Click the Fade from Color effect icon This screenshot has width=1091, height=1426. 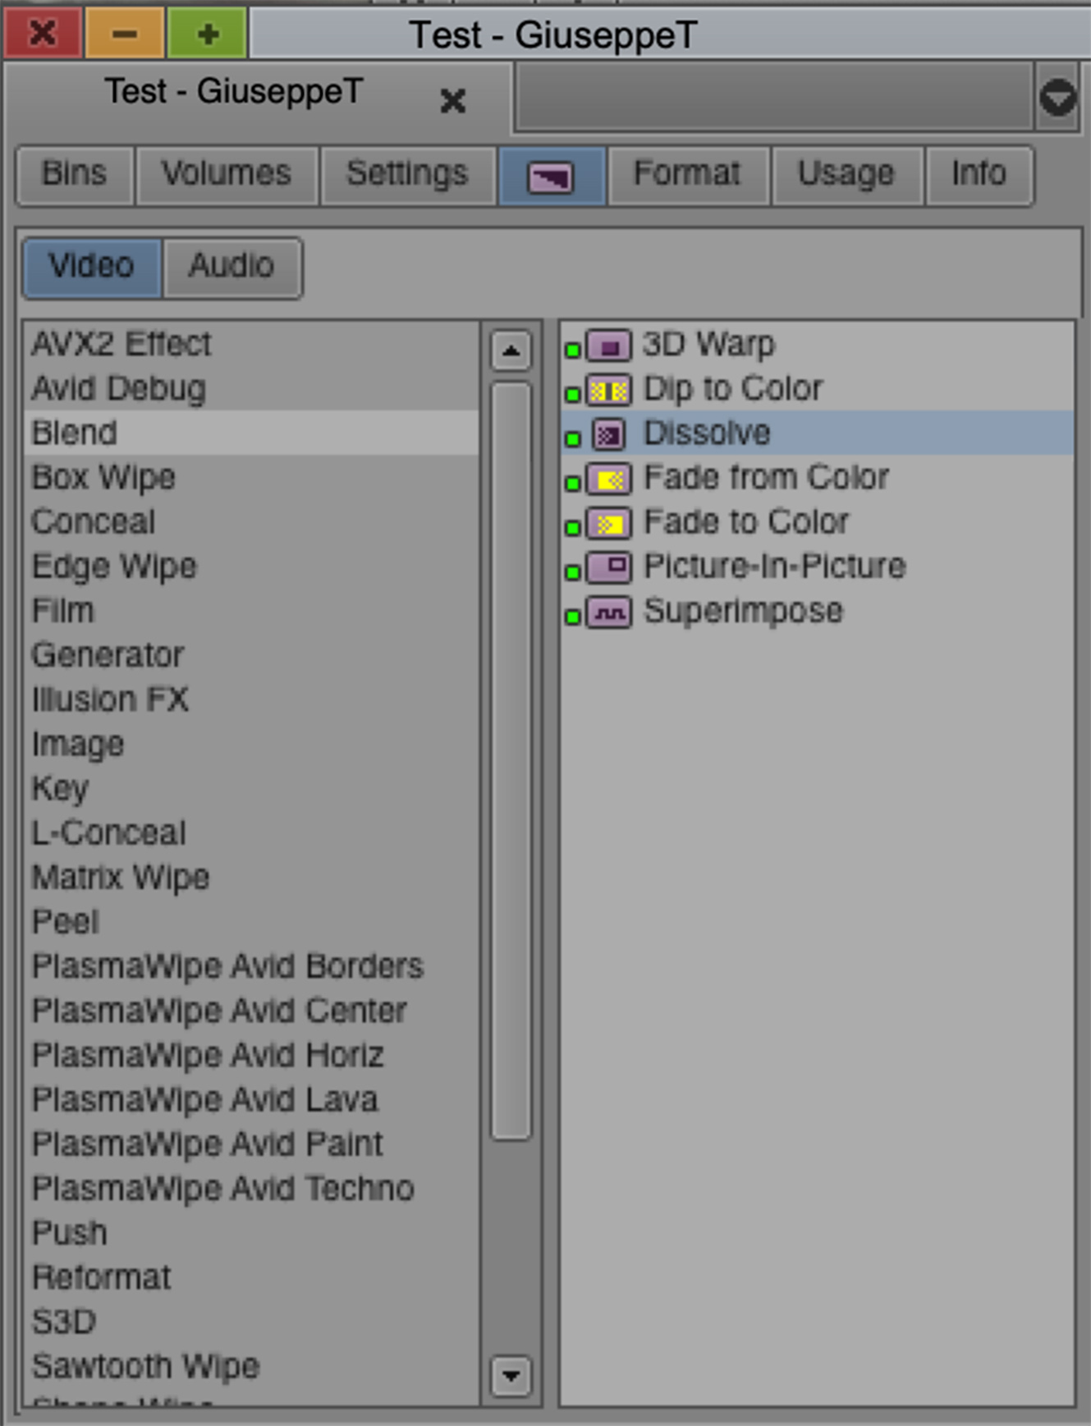[x=608, y=479]
